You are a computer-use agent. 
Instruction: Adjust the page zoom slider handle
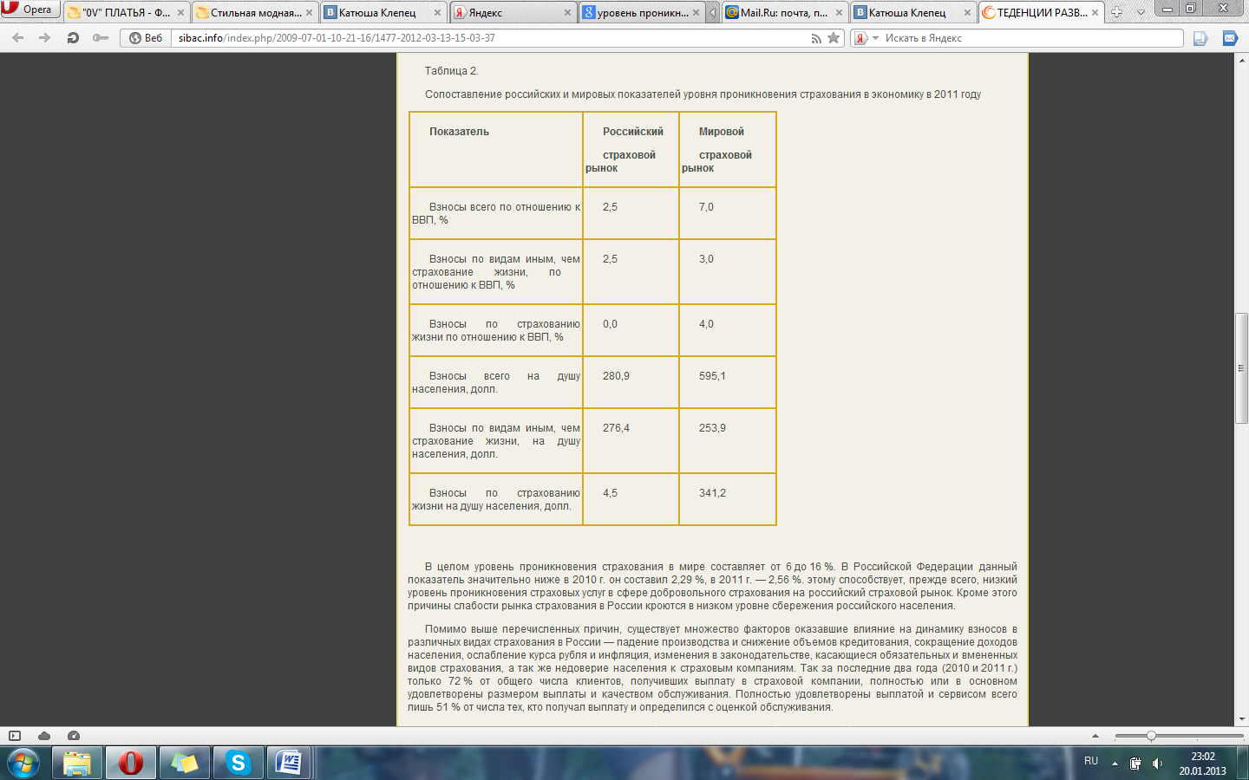(x=1151, y=736)
